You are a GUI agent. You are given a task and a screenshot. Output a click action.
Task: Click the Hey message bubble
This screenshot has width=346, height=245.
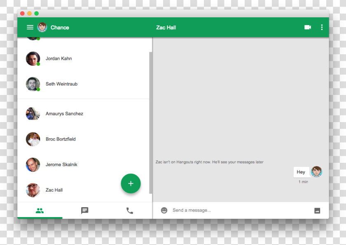[x=301, y=172]
